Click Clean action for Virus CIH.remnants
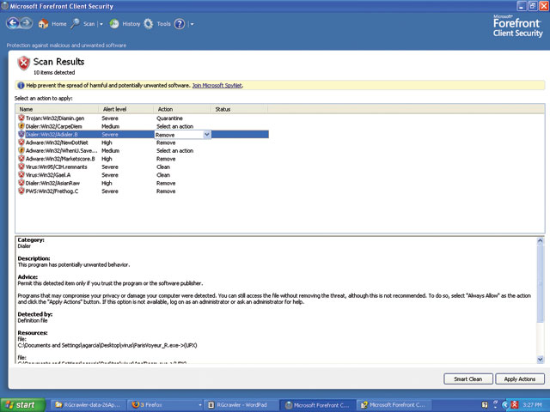Screen dimensions: 550x412 pos(163,167)
